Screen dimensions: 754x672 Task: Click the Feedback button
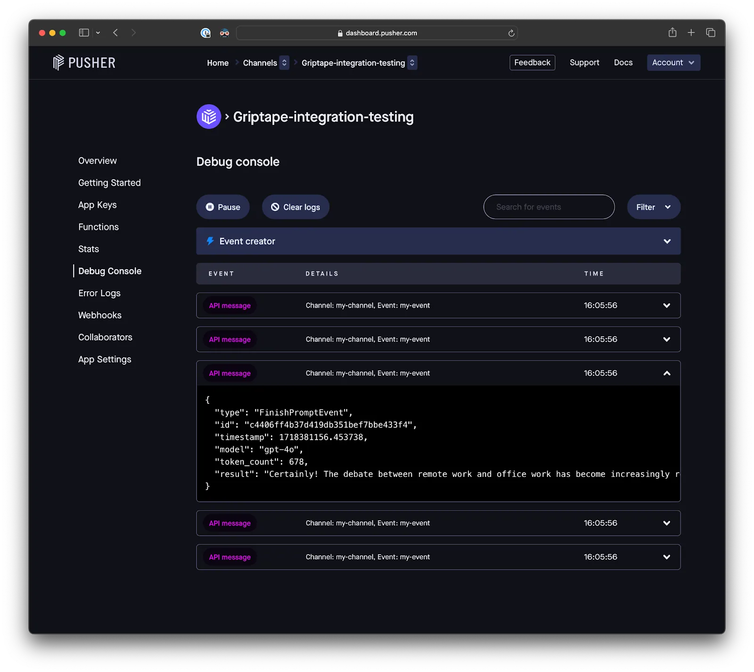point(532,62)
